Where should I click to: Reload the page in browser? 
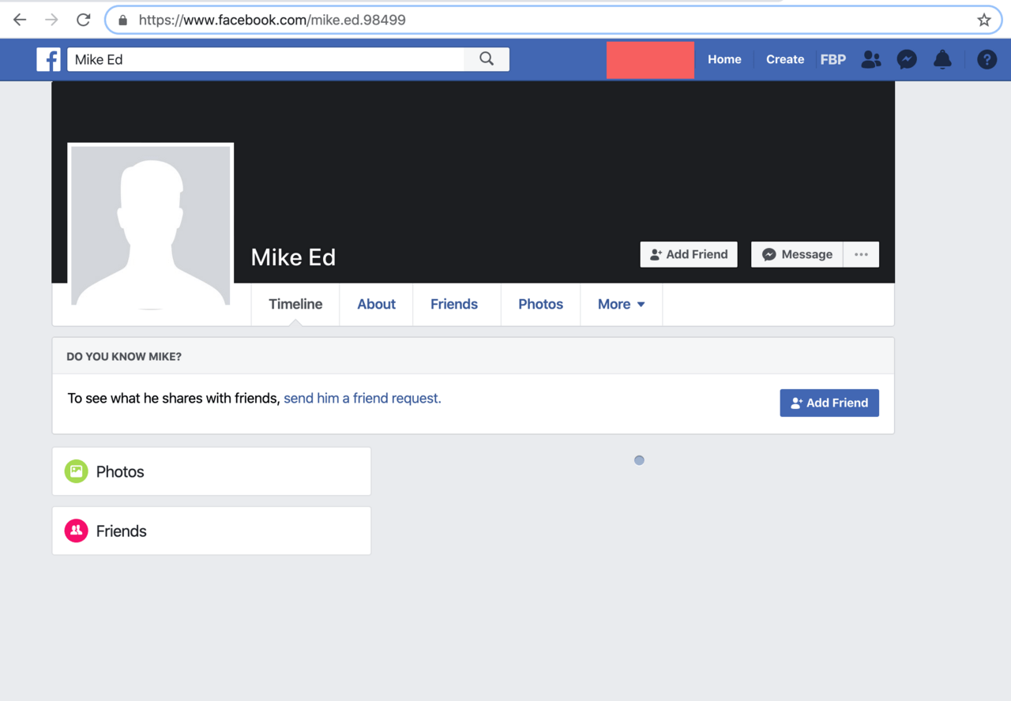(83, 21)
